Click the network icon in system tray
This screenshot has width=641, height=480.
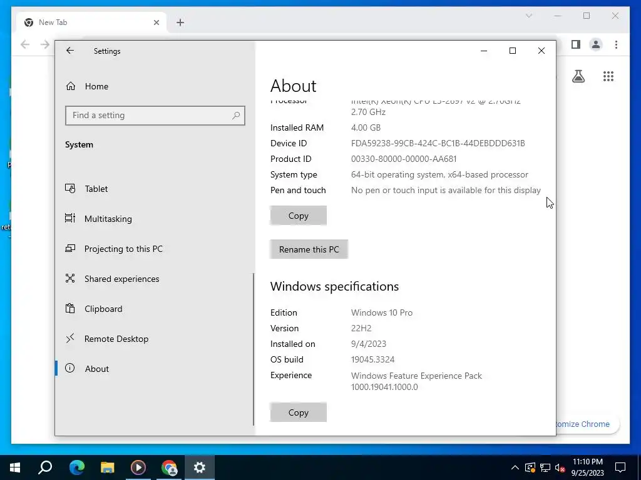[x=545, y=467]
